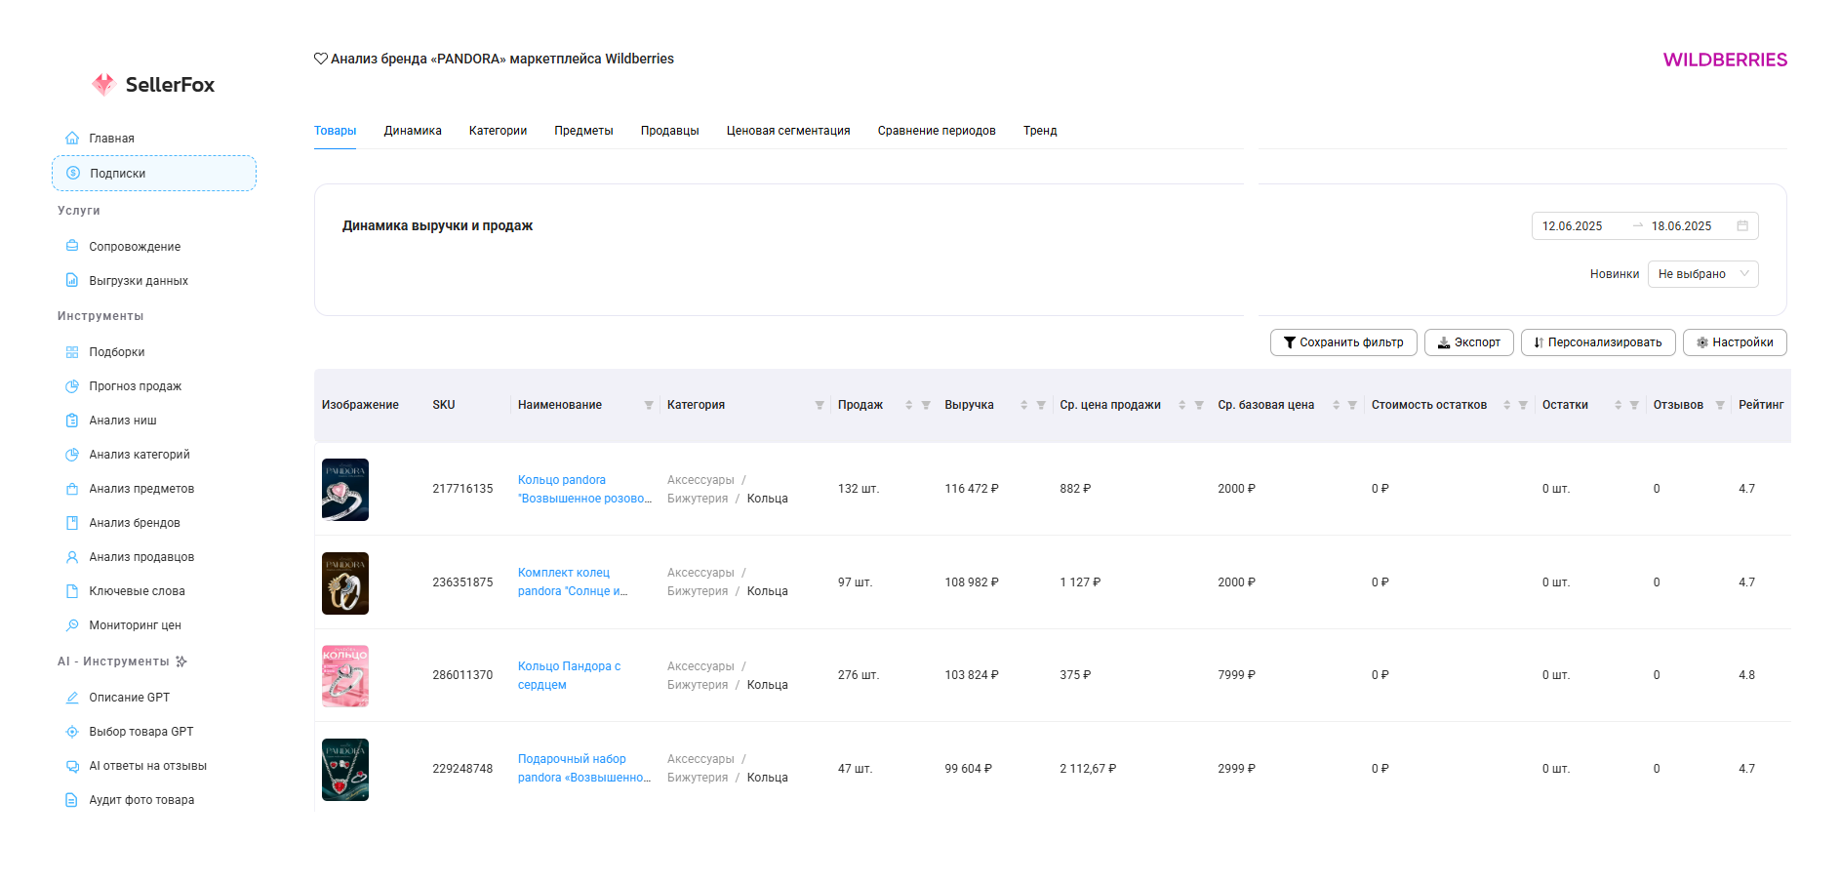Screen dimensions: 1840x882
Task: Open the Тренд tab
Action: tap(1040, 131)
